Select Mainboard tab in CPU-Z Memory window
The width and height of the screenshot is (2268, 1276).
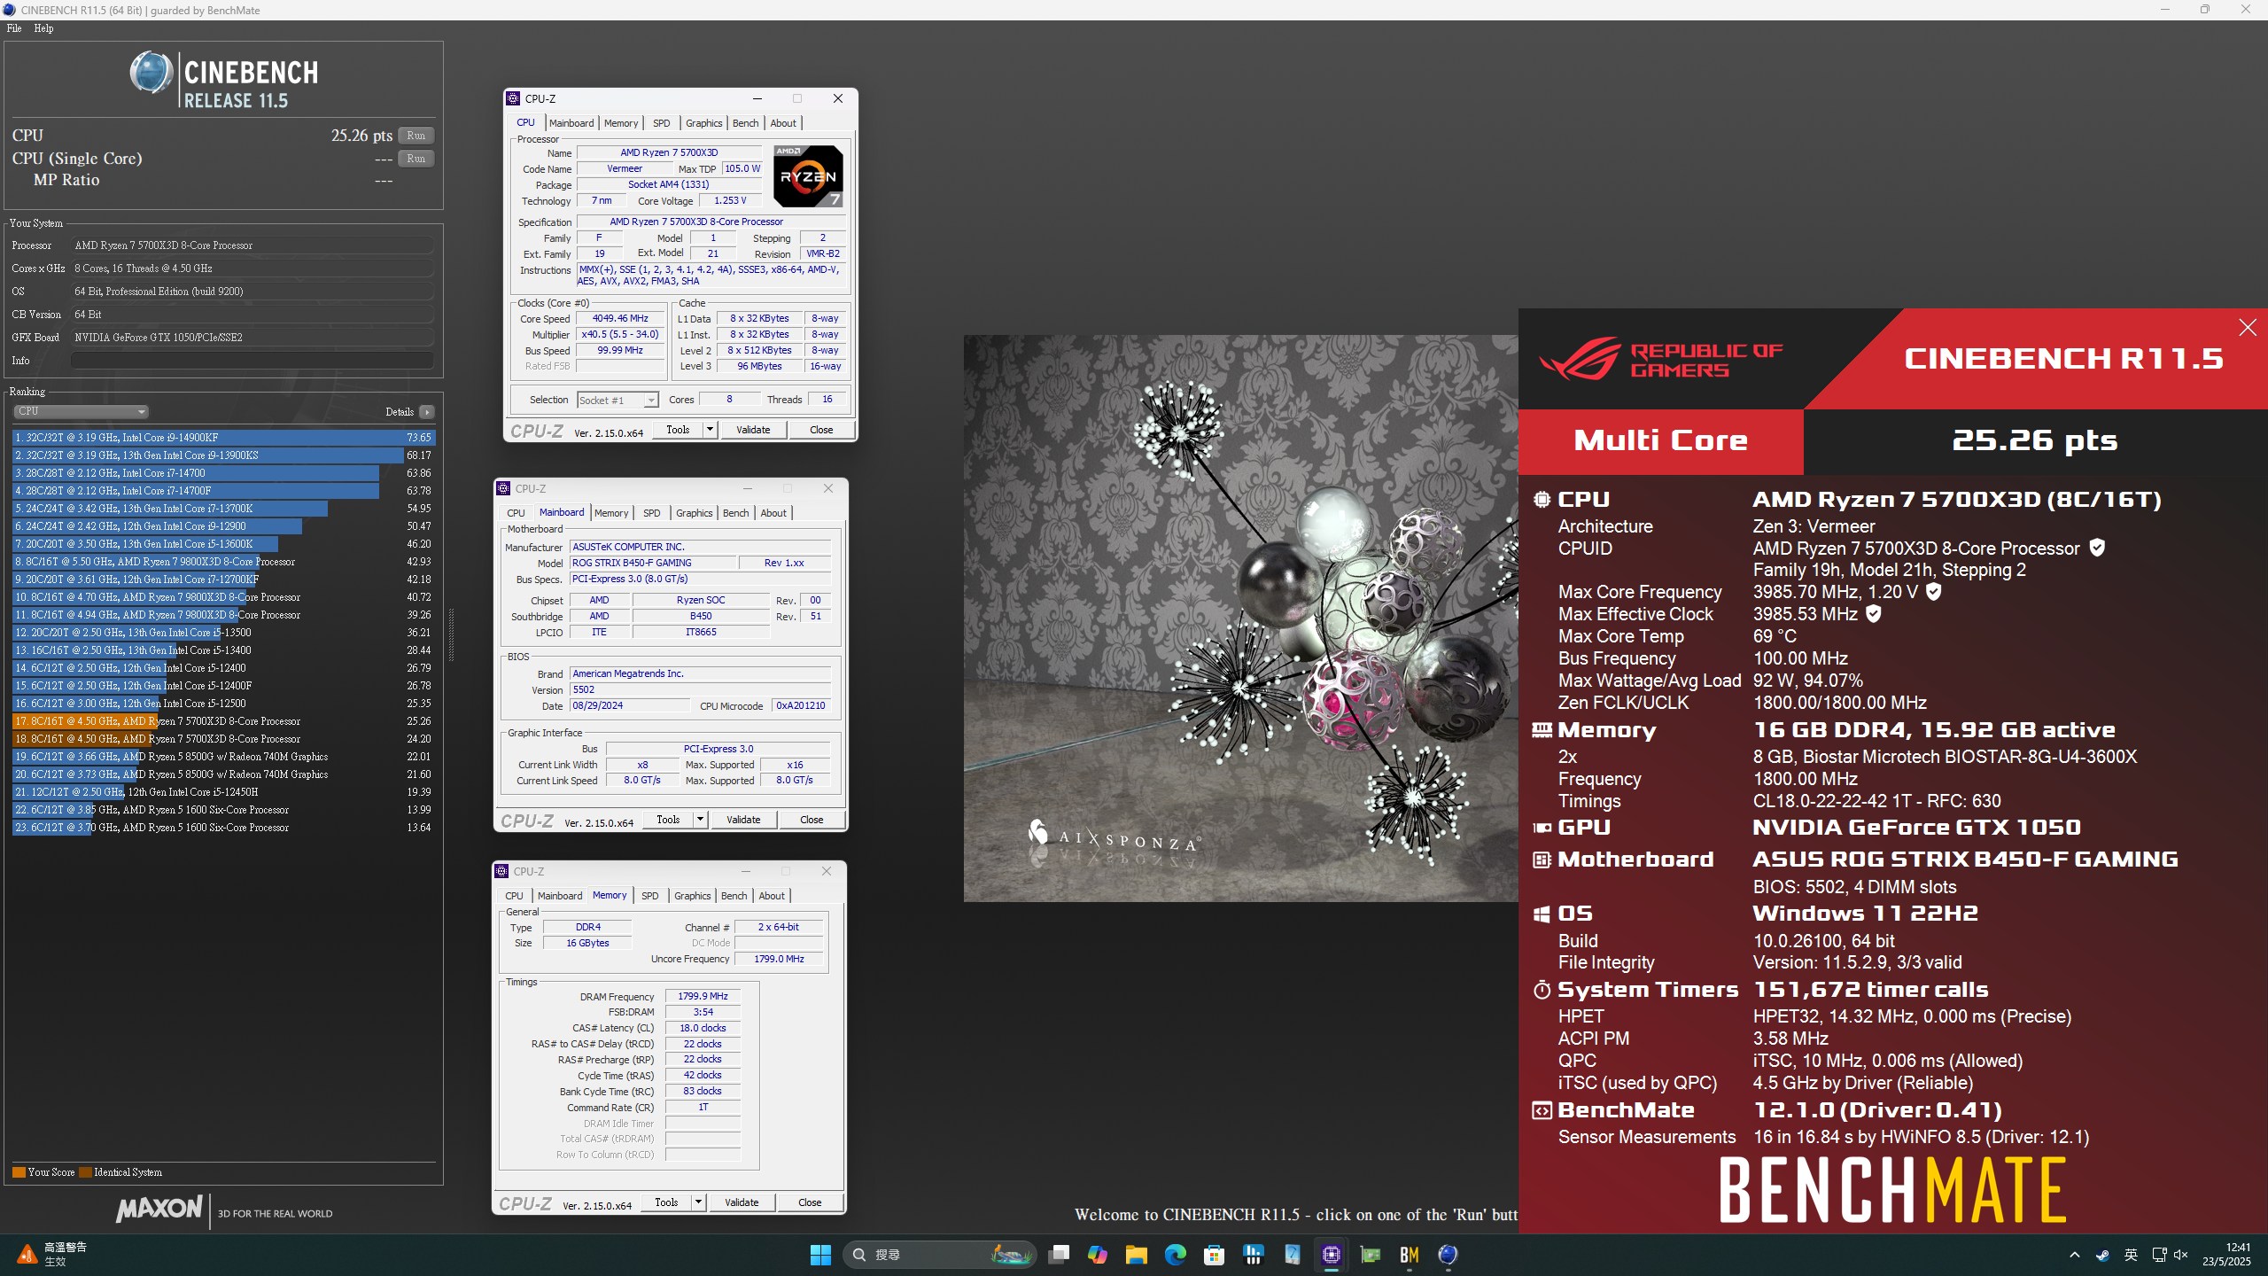(x=560, y=896)
